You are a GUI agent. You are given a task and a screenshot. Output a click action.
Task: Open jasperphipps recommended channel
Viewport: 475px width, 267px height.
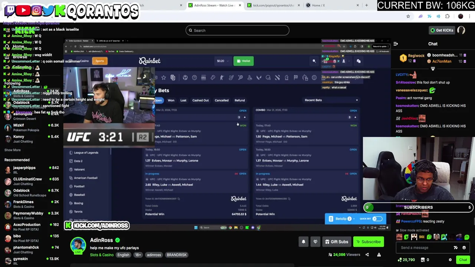click(x=32, y=170)
